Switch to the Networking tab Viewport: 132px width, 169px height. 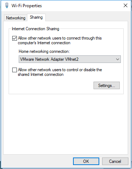[15, 18]
